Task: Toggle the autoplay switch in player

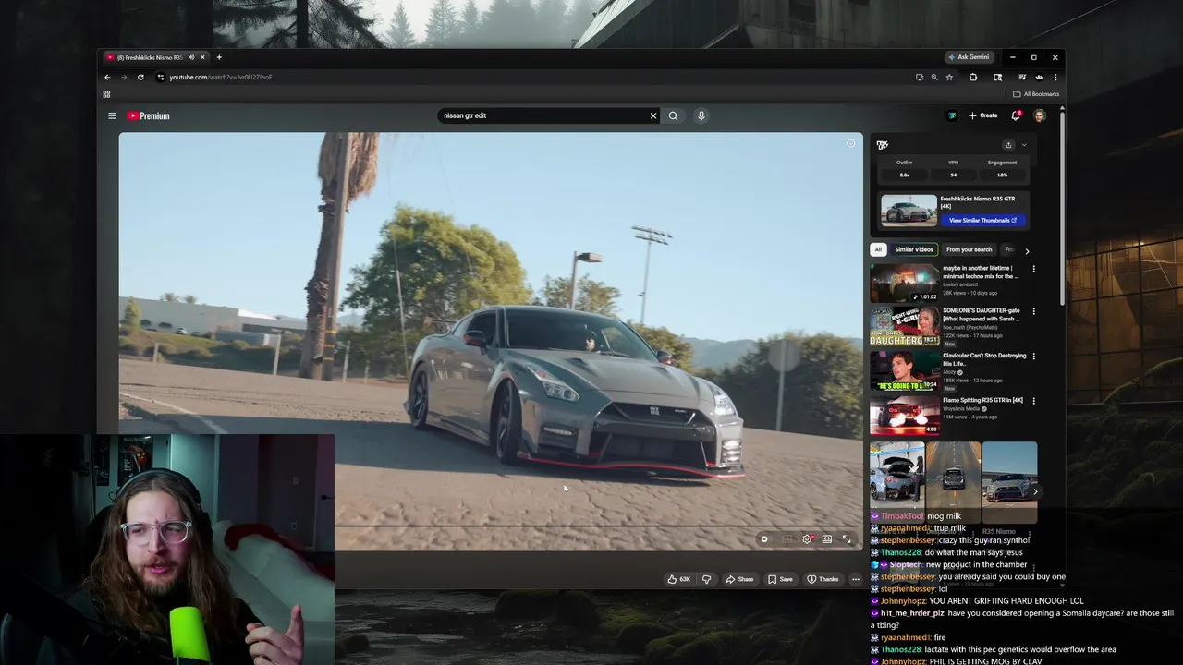Action: point(765,539)
